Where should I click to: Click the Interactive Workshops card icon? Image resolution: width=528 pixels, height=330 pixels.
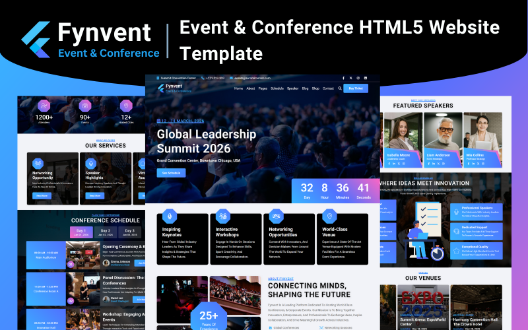click(223, 216)
